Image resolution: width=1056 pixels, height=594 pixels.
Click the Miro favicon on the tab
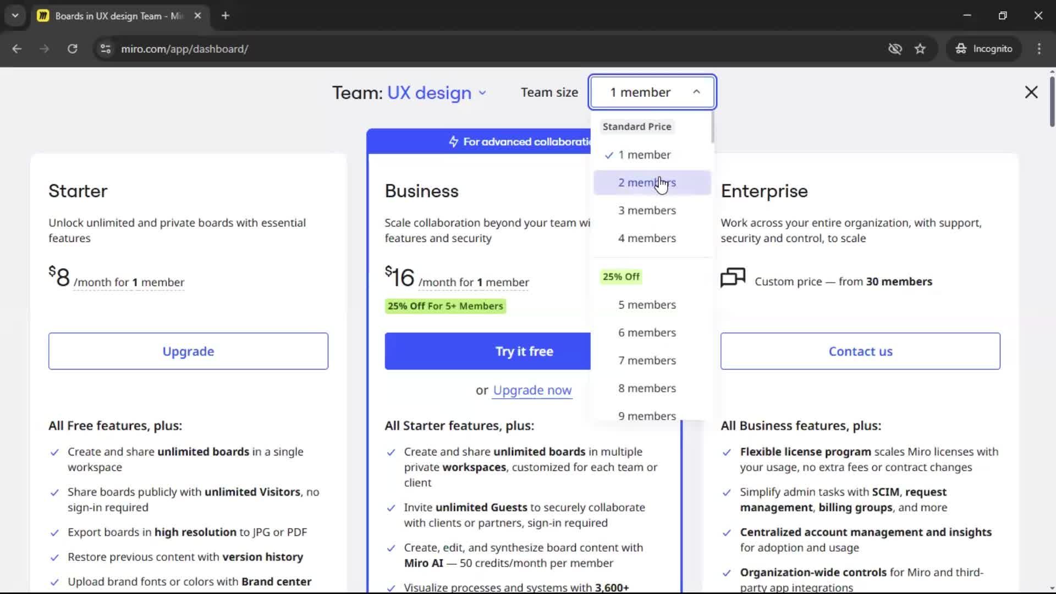43,16
